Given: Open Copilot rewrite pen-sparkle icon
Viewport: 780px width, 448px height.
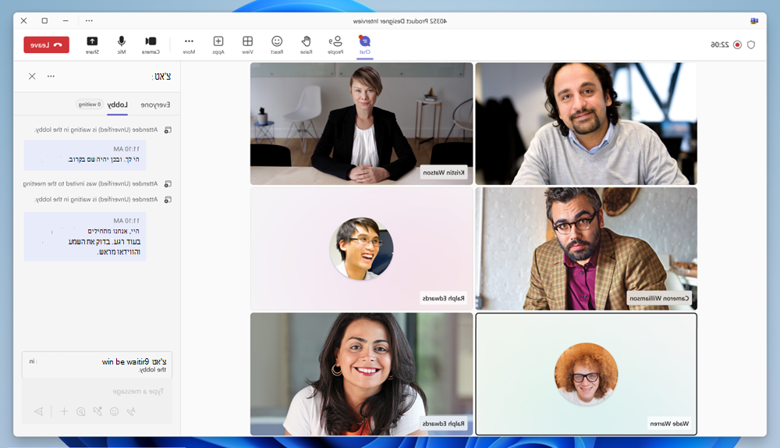Looking at the screenshot, I should 97,411.
